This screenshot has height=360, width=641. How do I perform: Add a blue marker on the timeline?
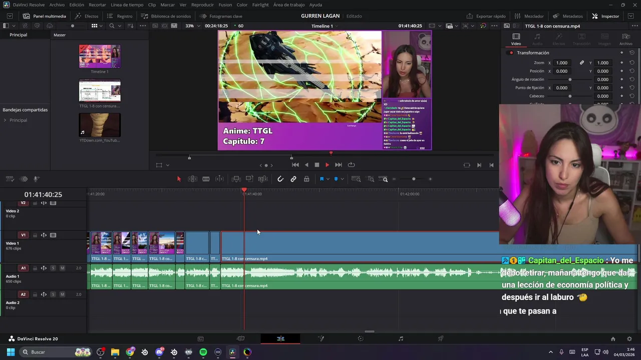[336, 179]
